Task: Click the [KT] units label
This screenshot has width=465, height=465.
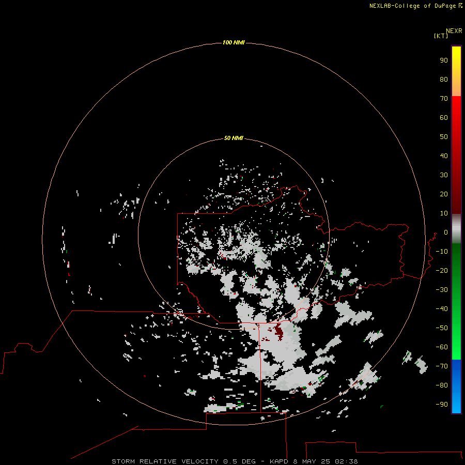Action: coord(441,36)
